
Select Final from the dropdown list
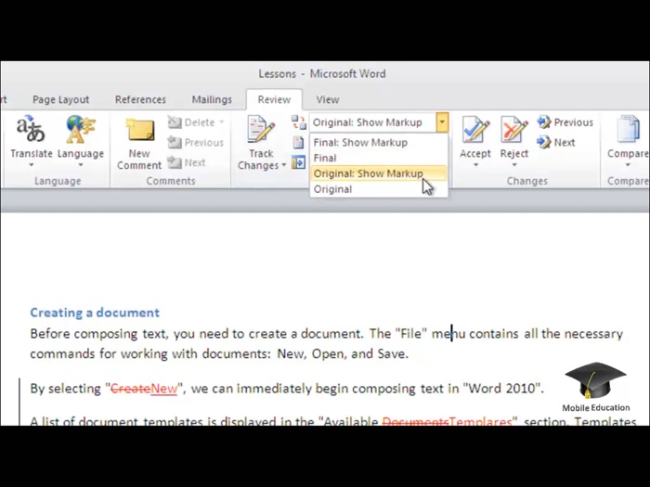tap(379, 159)
